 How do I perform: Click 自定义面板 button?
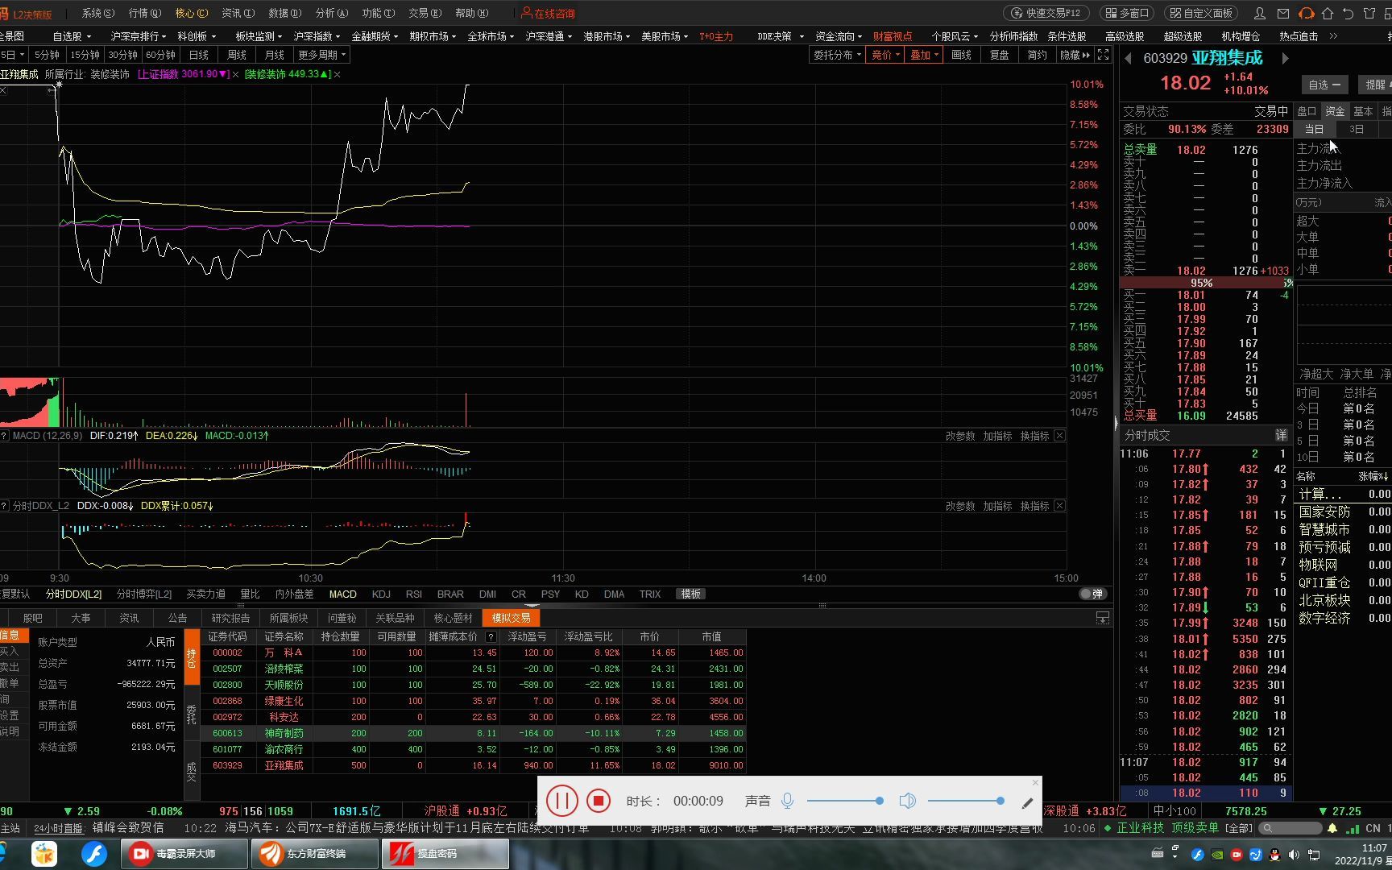tap(1201, 14)
